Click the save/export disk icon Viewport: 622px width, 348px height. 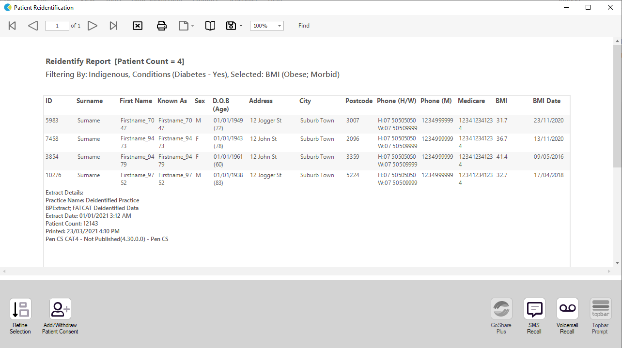(x=232, y=26)
